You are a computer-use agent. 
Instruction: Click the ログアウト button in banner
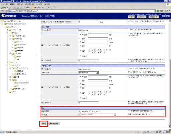(142, 17)
